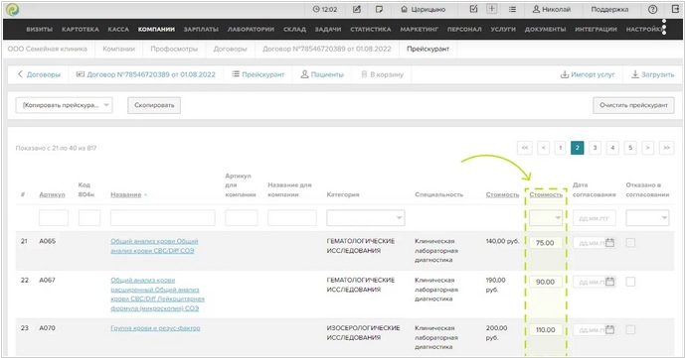Go to last page with >> button
This screenshot has width=685, height=358.
[667, 148]
